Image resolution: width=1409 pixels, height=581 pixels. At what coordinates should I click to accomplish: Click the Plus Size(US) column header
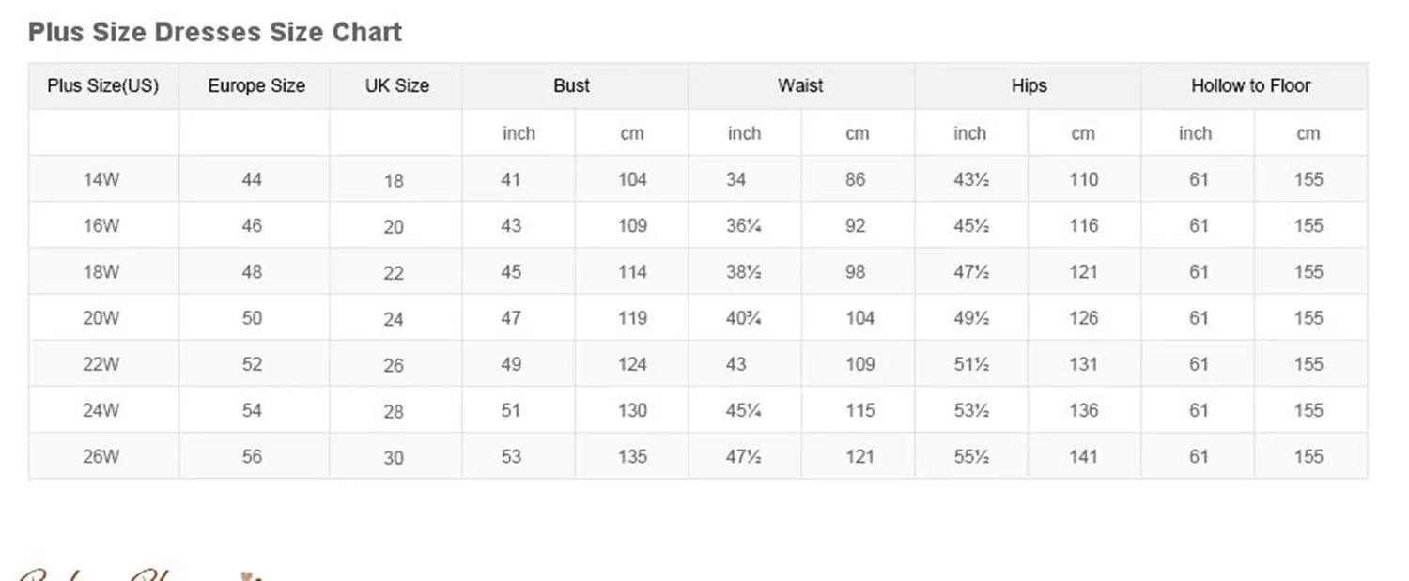[103, 86]
